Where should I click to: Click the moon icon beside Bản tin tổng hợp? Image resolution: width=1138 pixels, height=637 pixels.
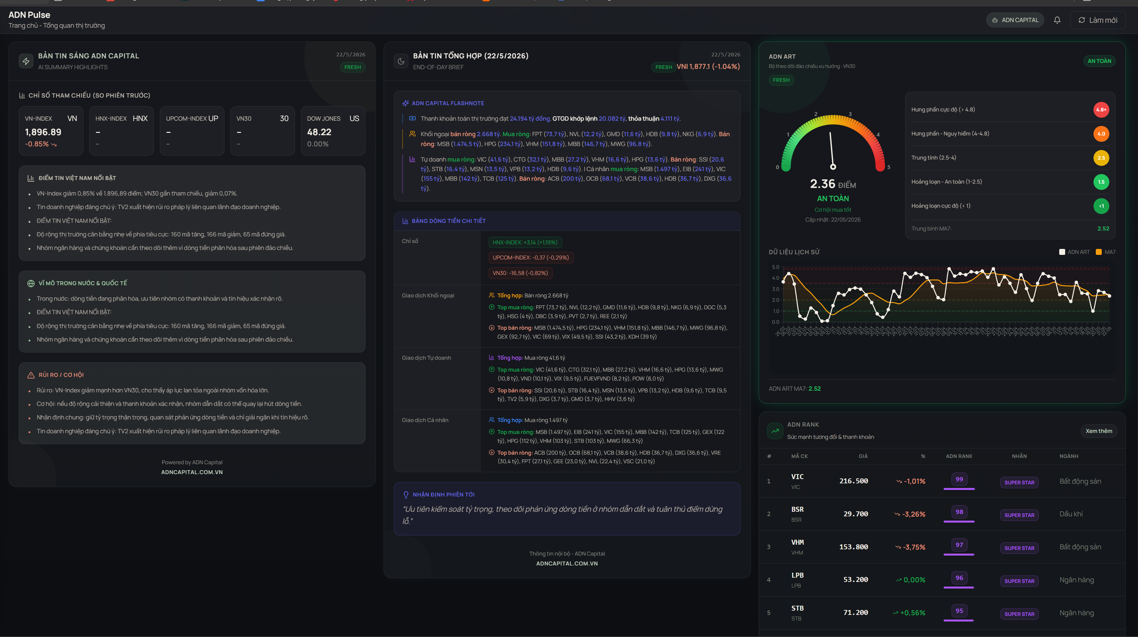point(401,61)
